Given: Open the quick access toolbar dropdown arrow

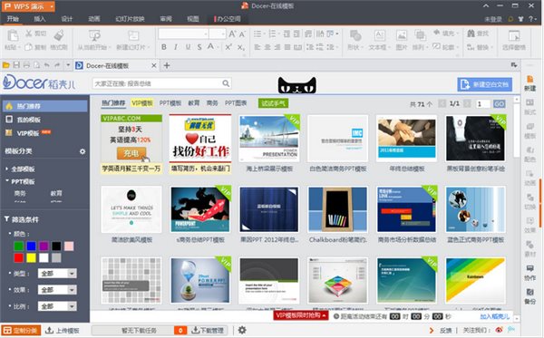Looking at the screenshot, I should tap(68, 65).
